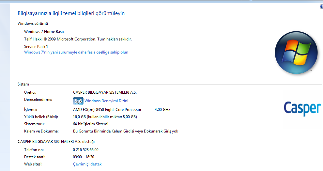Click the 4.00 GHz clock speed value
The width and height of the screenshot is (323, 171).
(162, 110)
